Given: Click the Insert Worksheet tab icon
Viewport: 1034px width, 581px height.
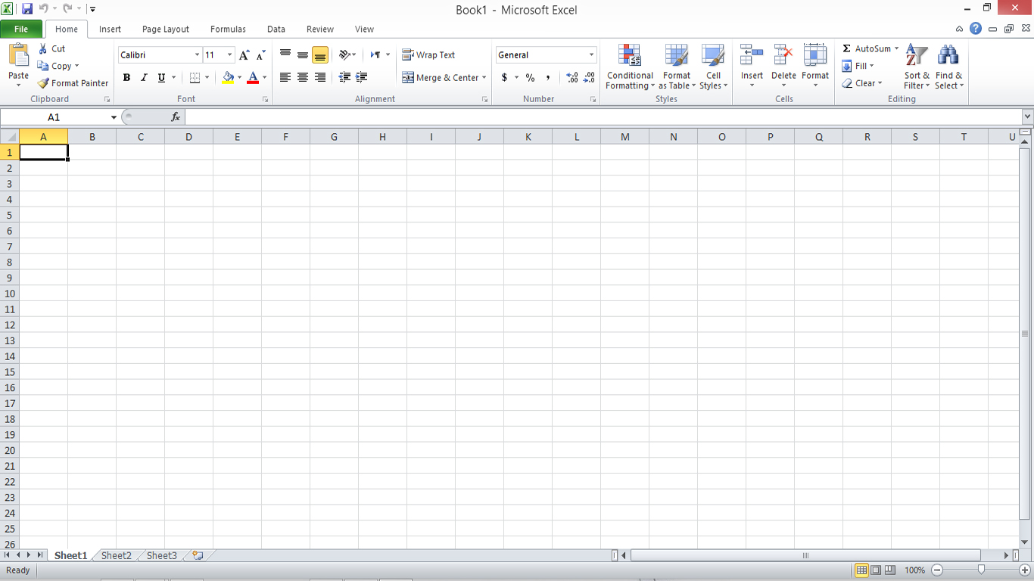Looking at the screenshot, I should point(198,555).
